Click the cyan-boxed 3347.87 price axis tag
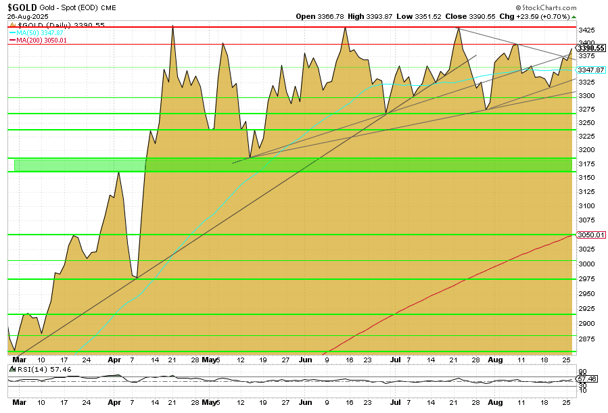Screen dimensions: 608x413 [590, 70]
